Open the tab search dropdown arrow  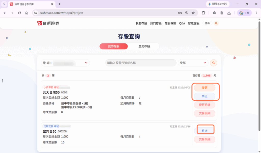(x=4, y=4)
